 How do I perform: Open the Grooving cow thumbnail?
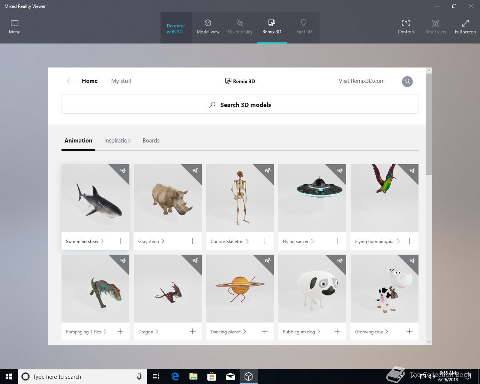[x=384, y=288]
